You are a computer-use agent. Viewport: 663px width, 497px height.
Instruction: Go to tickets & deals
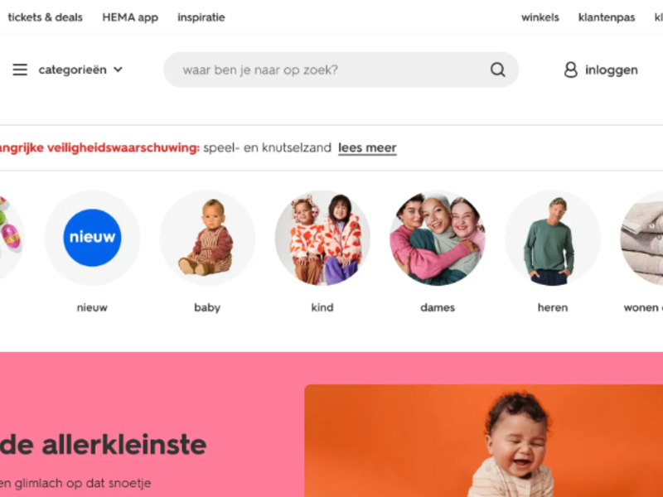click(46, 17)
